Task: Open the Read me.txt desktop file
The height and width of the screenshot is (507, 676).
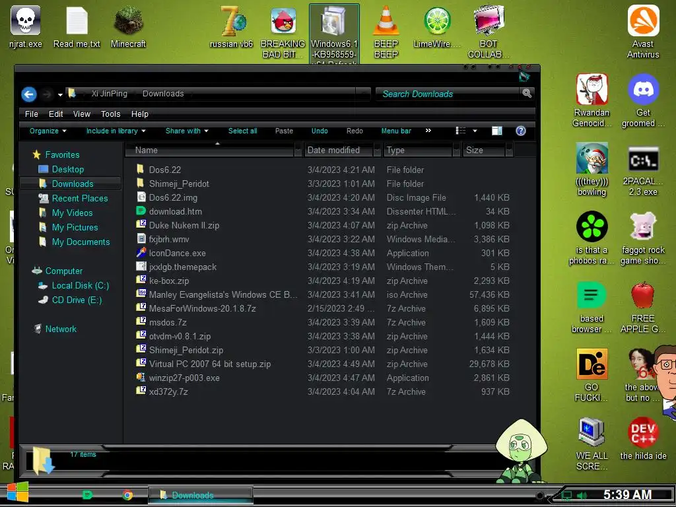Action: (x=77, y=27)
